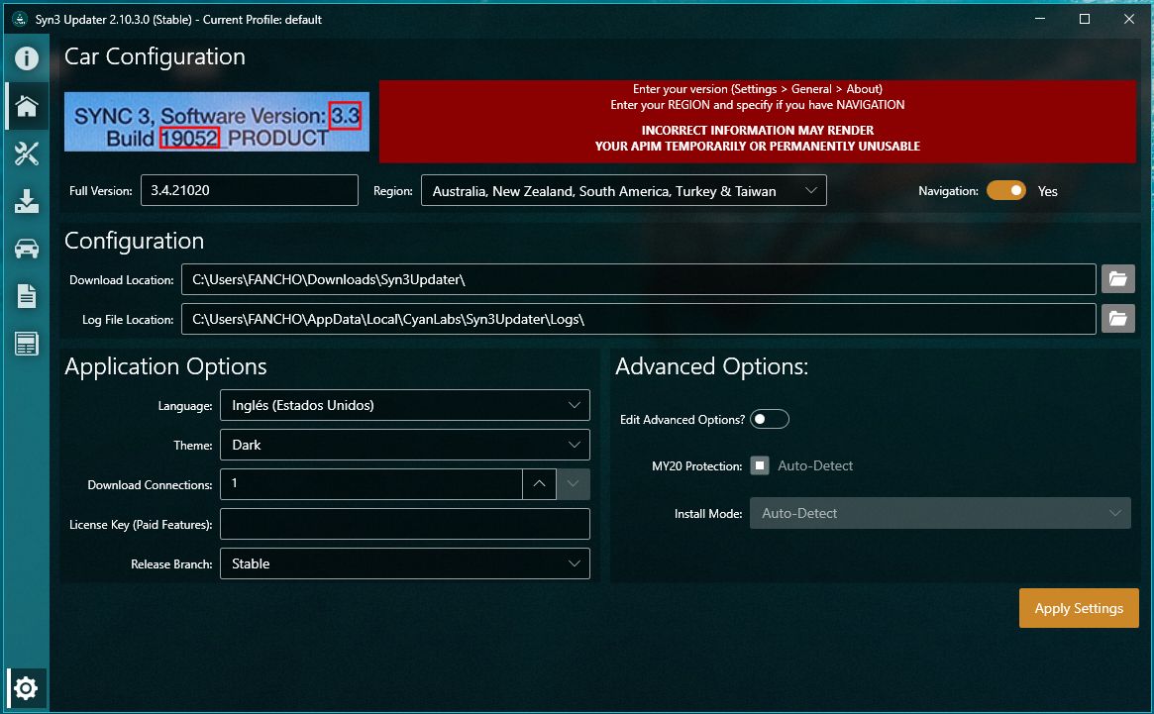This screenshot has height=714, width=1154.
Task: Click the License Key input field
Action: pyautogui.click(x=405, y=523)
